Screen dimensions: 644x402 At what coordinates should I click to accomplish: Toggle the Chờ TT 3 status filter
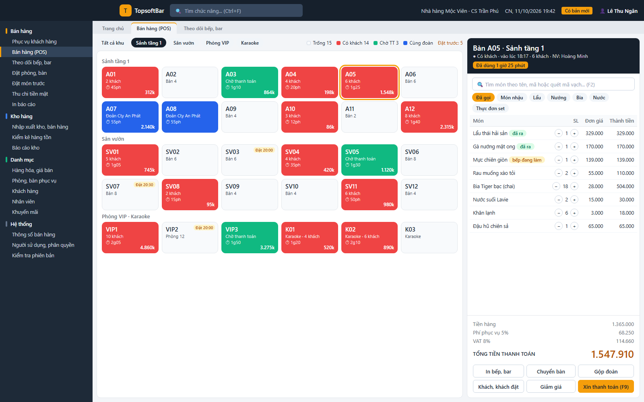pyautogui.click(x=386, y=43)
